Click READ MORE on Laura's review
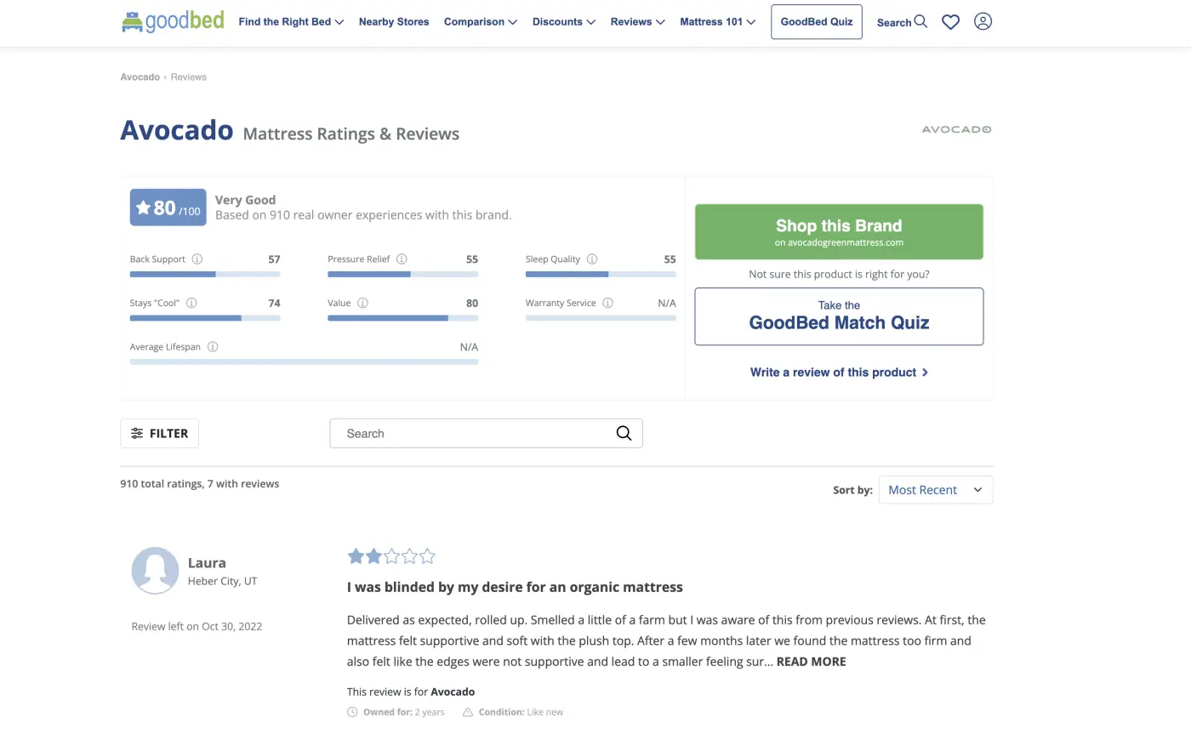The width and height of the screenshot is (1191, 729). click(812, 662)
